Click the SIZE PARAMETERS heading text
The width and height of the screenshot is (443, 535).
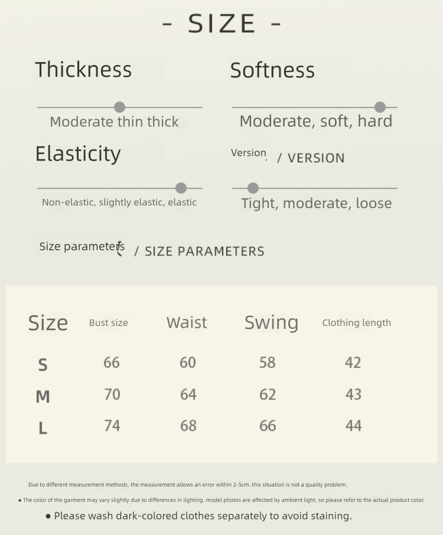[x=204, y=251]
